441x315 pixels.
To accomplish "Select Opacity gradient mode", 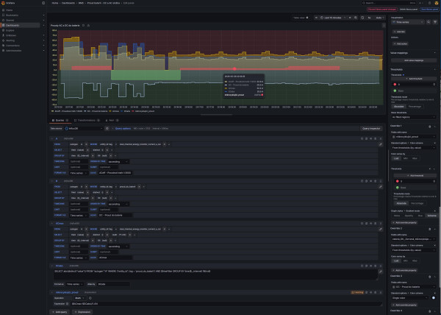I will [409, 216].
